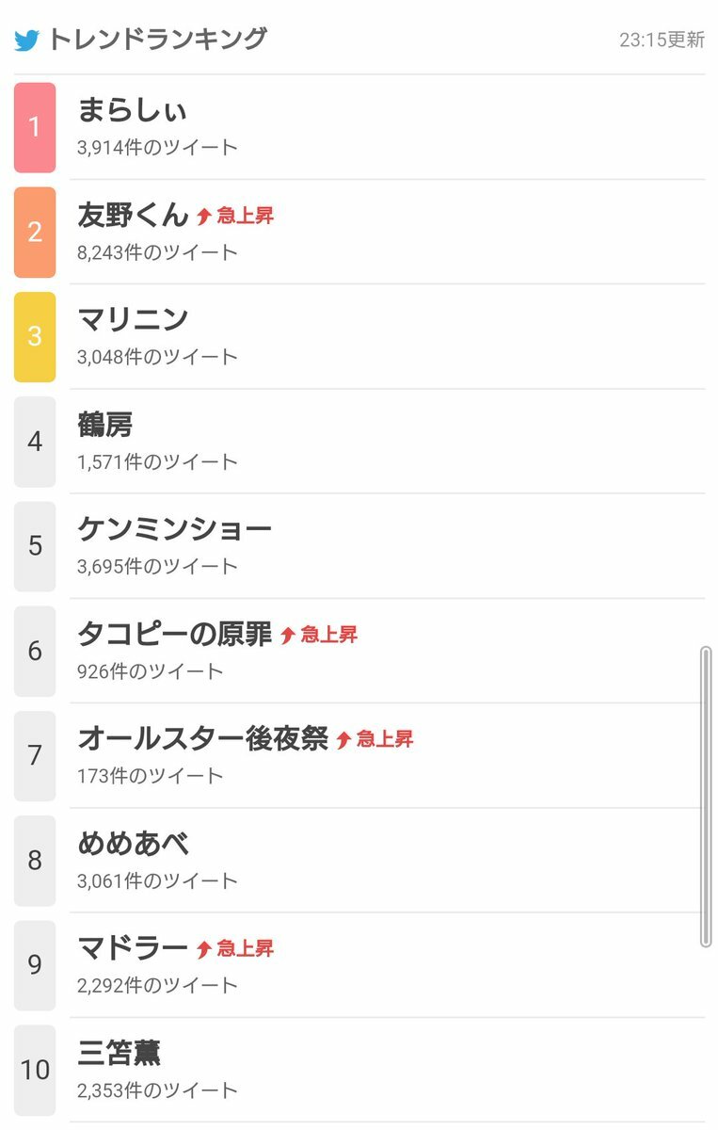Click the 23:15更新 timestamp
718x1130 pixels.
662,40
